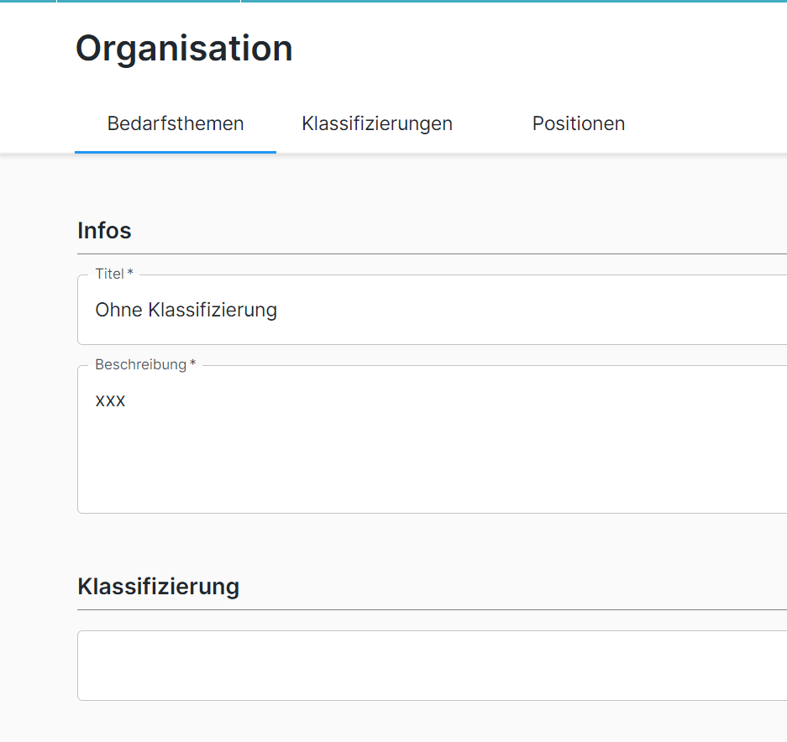Click the Organisation page heading
787x742 pixels.
tap(184, 49)
